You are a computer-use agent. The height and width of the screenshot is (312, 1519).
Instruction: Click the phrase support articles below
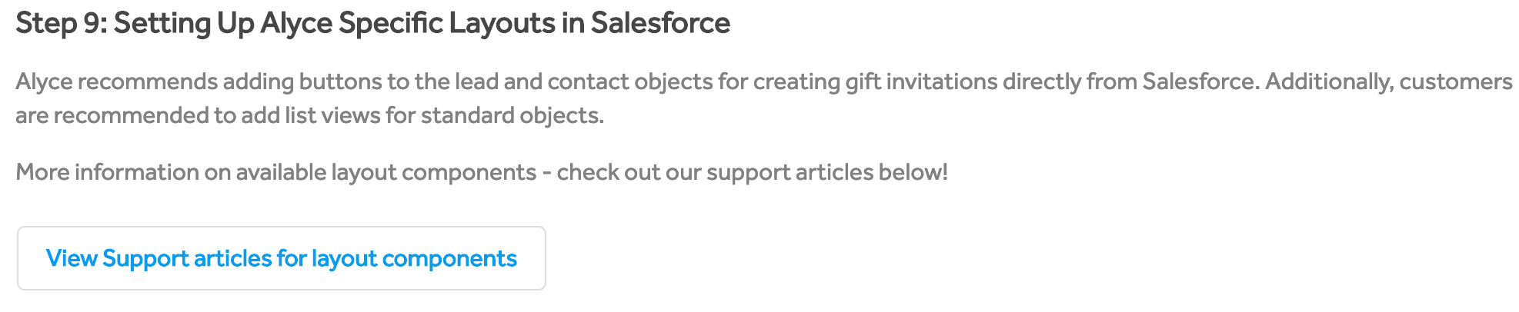(826, 172)
